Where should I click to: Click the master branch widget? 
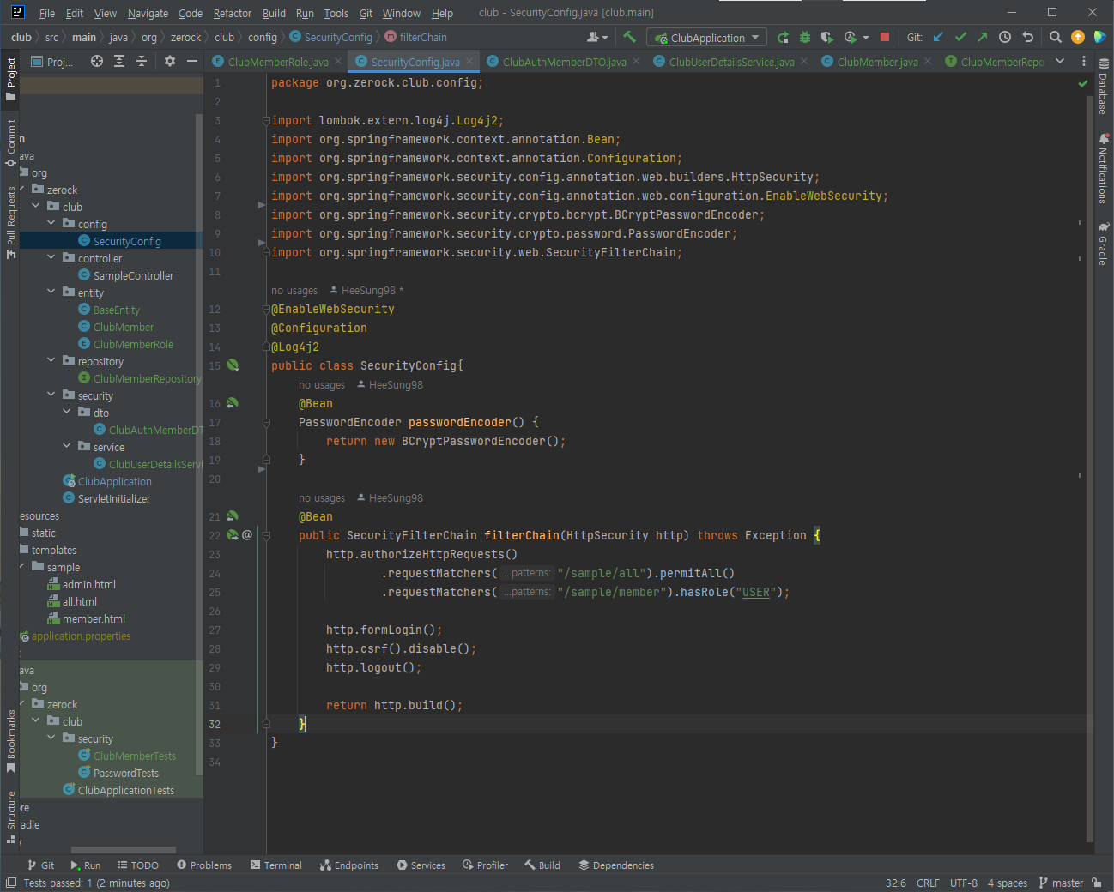pos(1061,883)
